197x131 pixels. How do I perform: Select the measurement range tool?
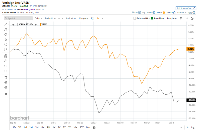(x=6, y=49)
